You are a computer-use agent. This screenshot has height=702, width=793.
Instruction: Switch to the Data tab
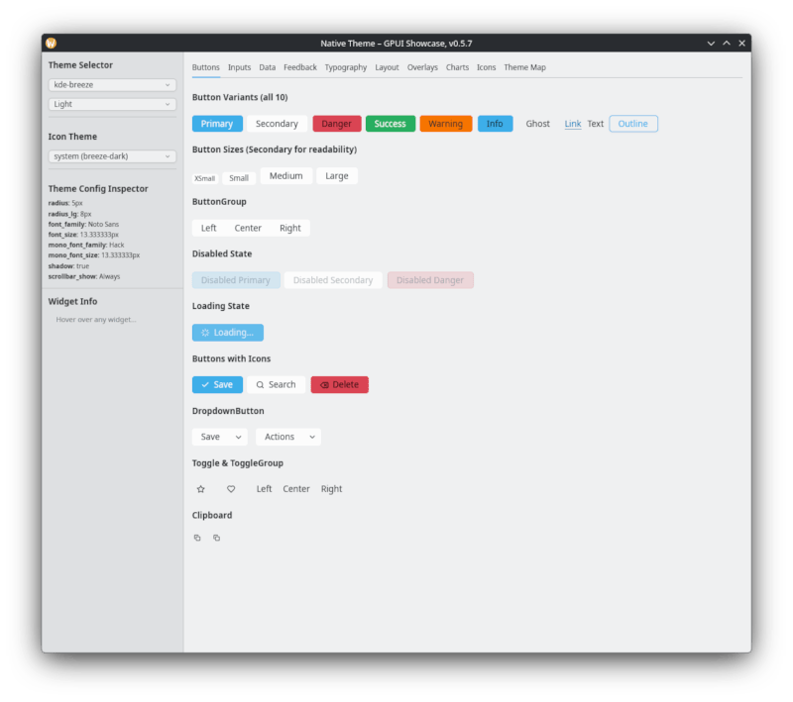268,67
